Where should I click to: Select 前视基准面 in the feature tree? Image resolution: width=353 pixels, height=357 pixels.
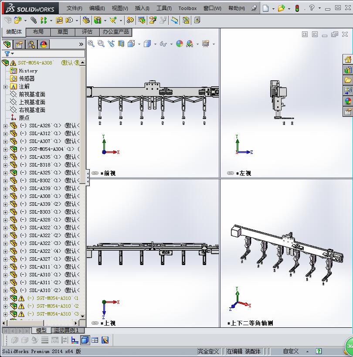tap(32, 94)
